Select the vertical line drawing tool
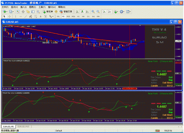This screenshot has width=184, height=133. point(16,16)
